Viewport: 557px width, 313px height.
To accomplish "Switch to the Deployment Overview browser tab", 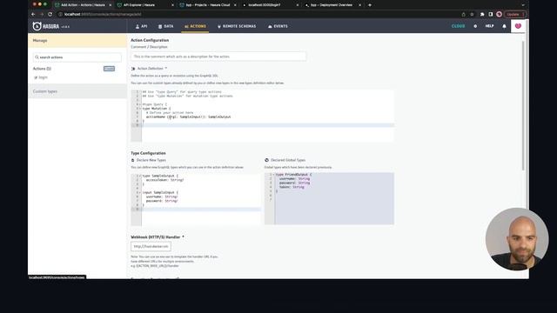I will pyautogui.click(x=333, y=5).
